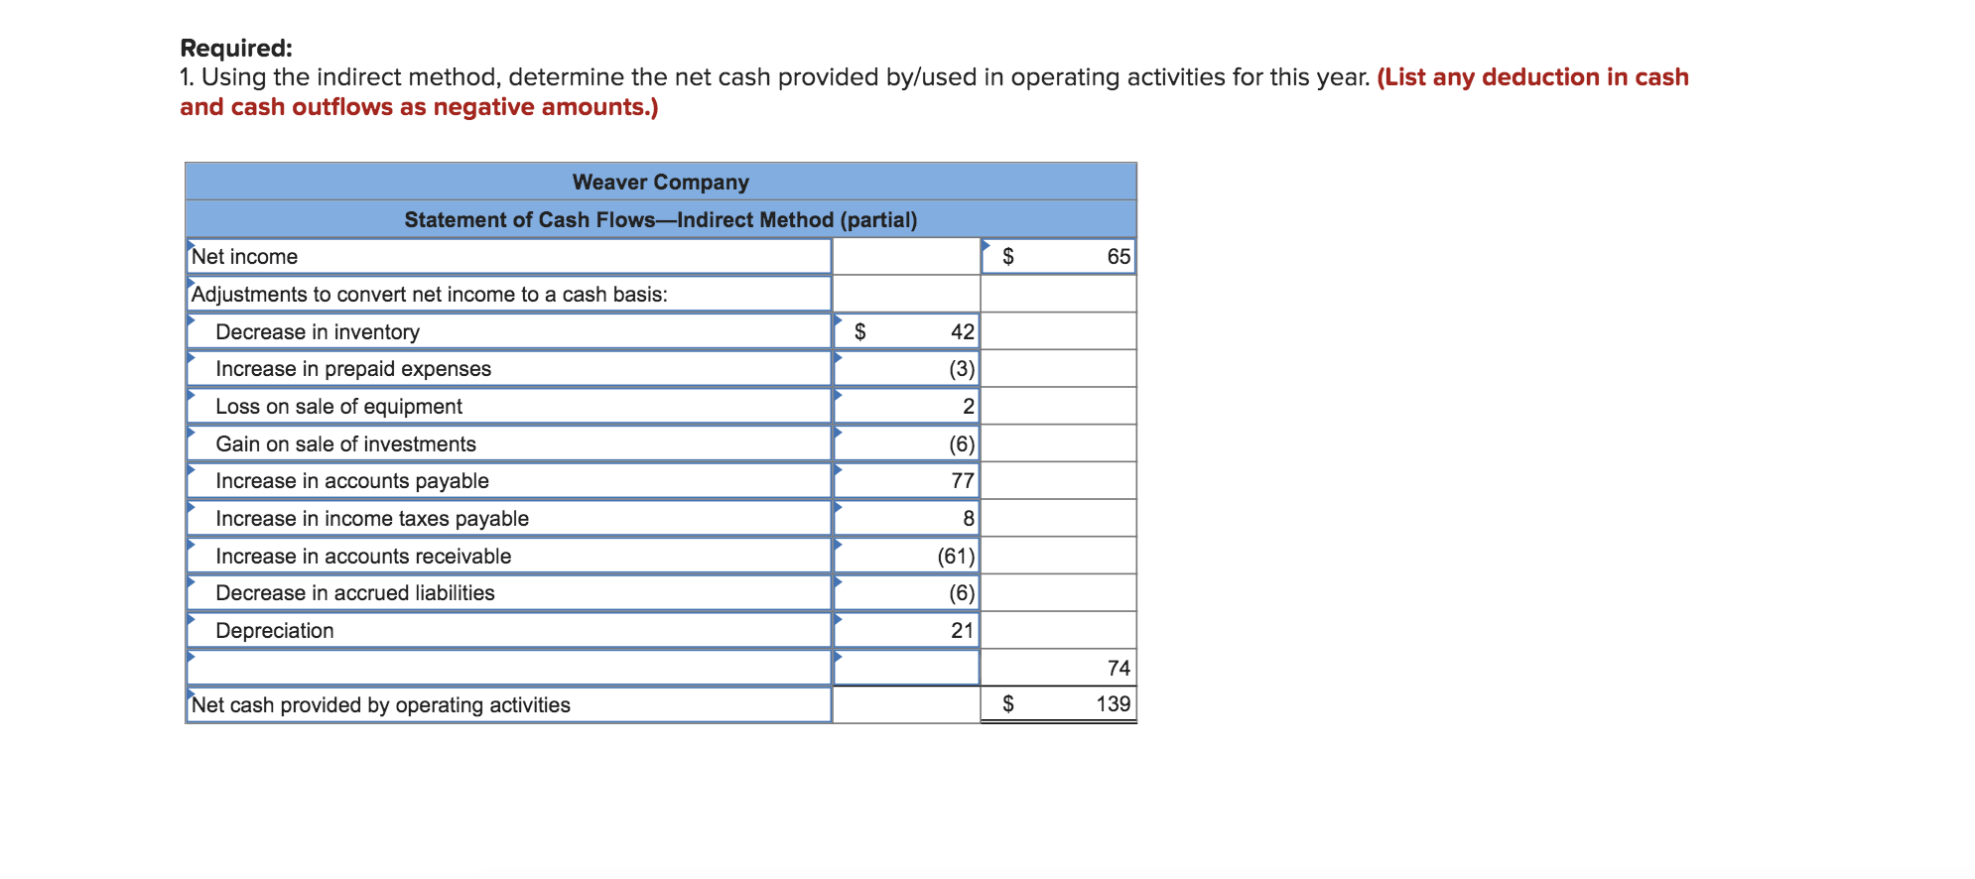Open the Increase in accounts payable dropdown

(509, 480)
